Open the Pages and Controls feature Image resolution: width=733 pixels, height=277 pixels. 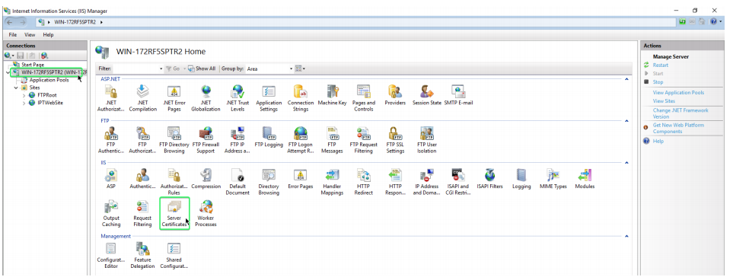pyautogui.click(x=364, y=97)
